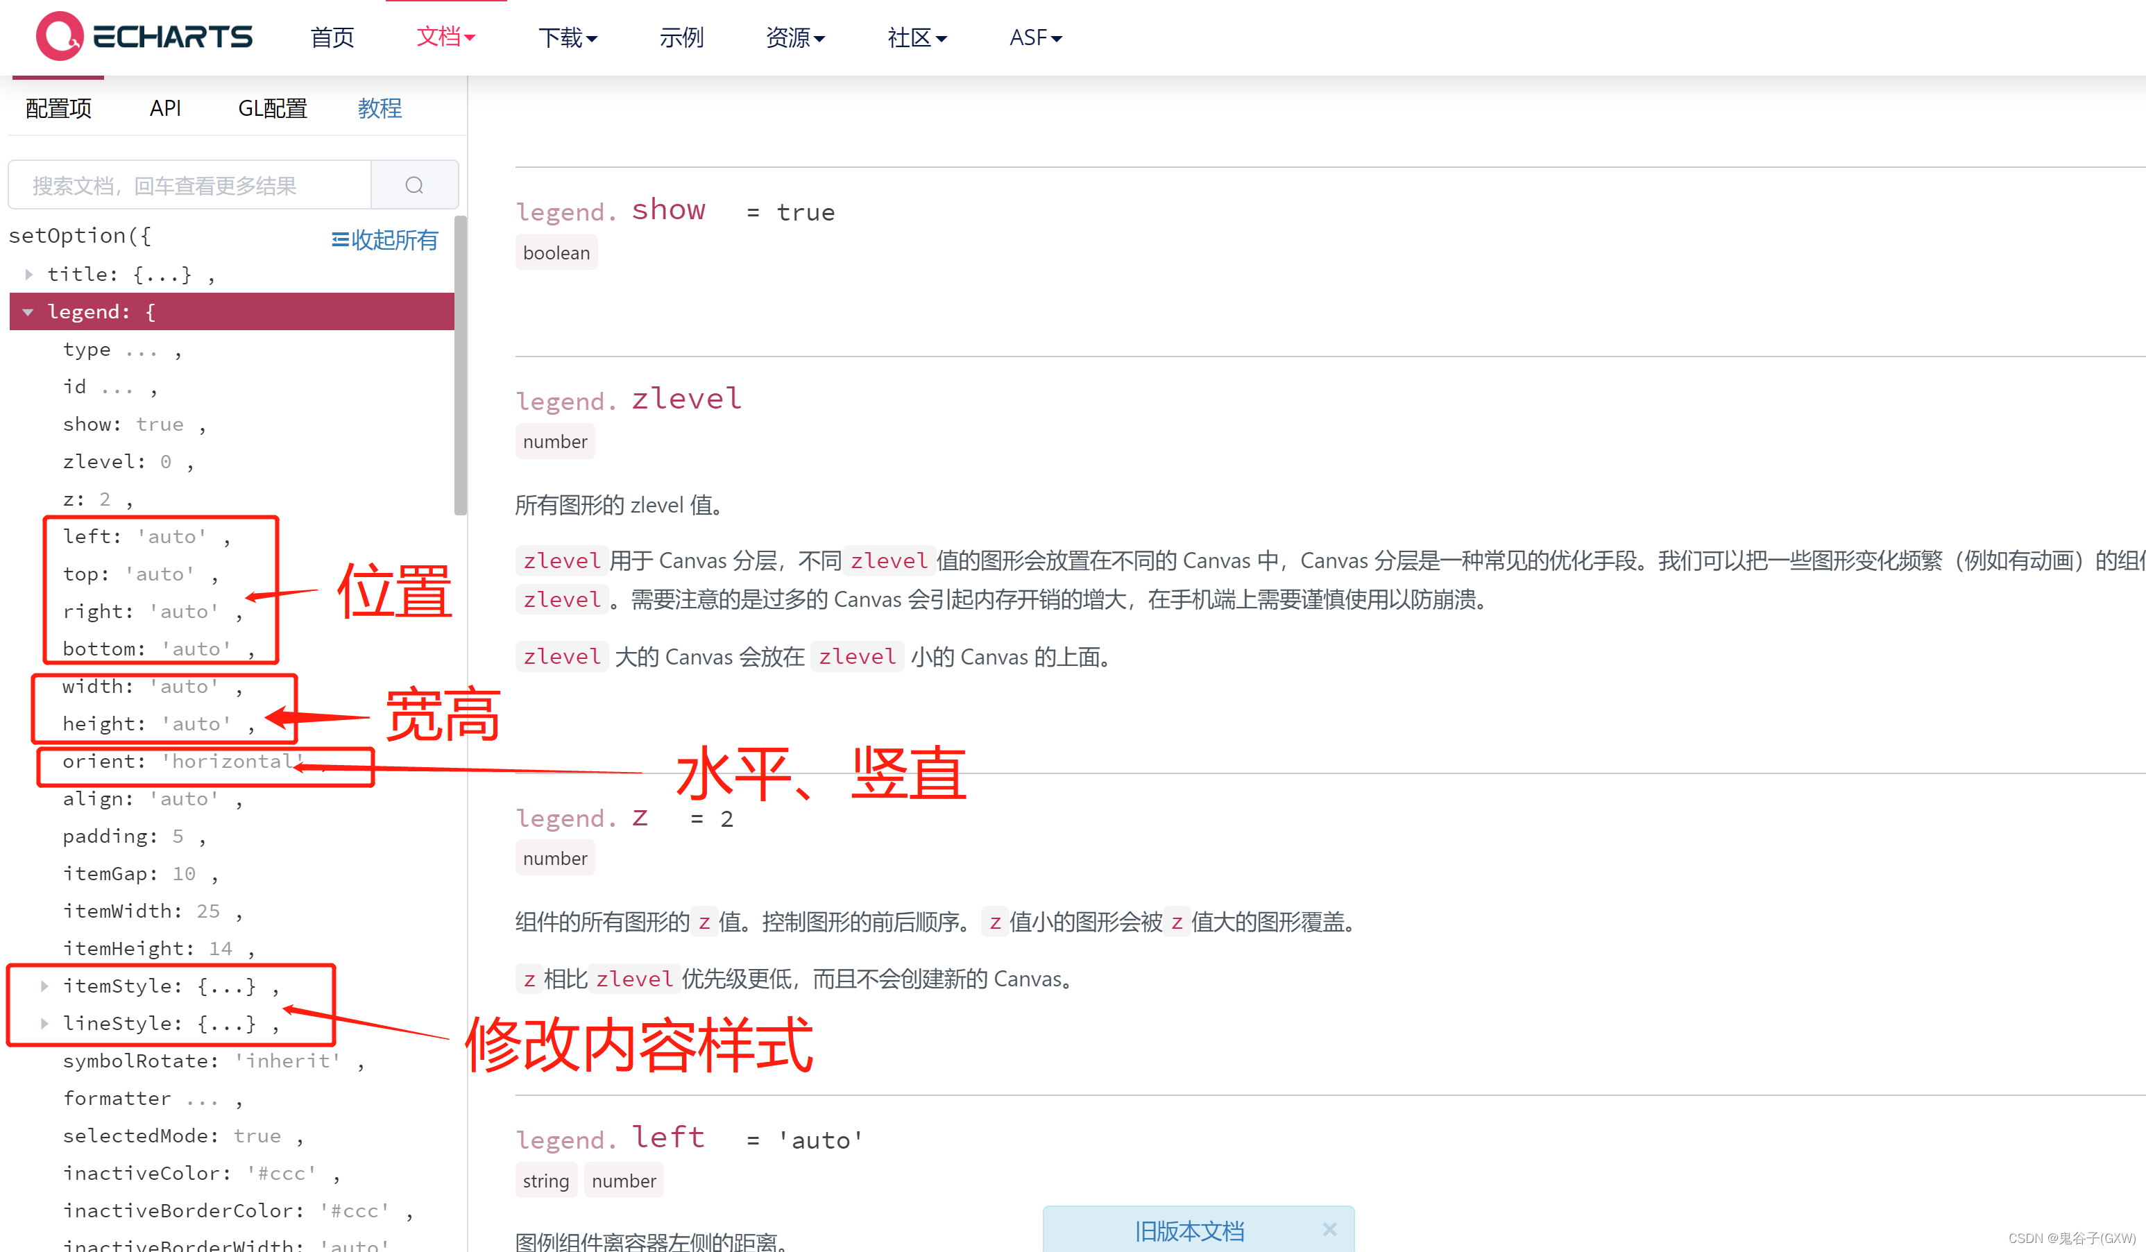2146x1252 pixels.
Task: Select the id option row
Action: 111,387
